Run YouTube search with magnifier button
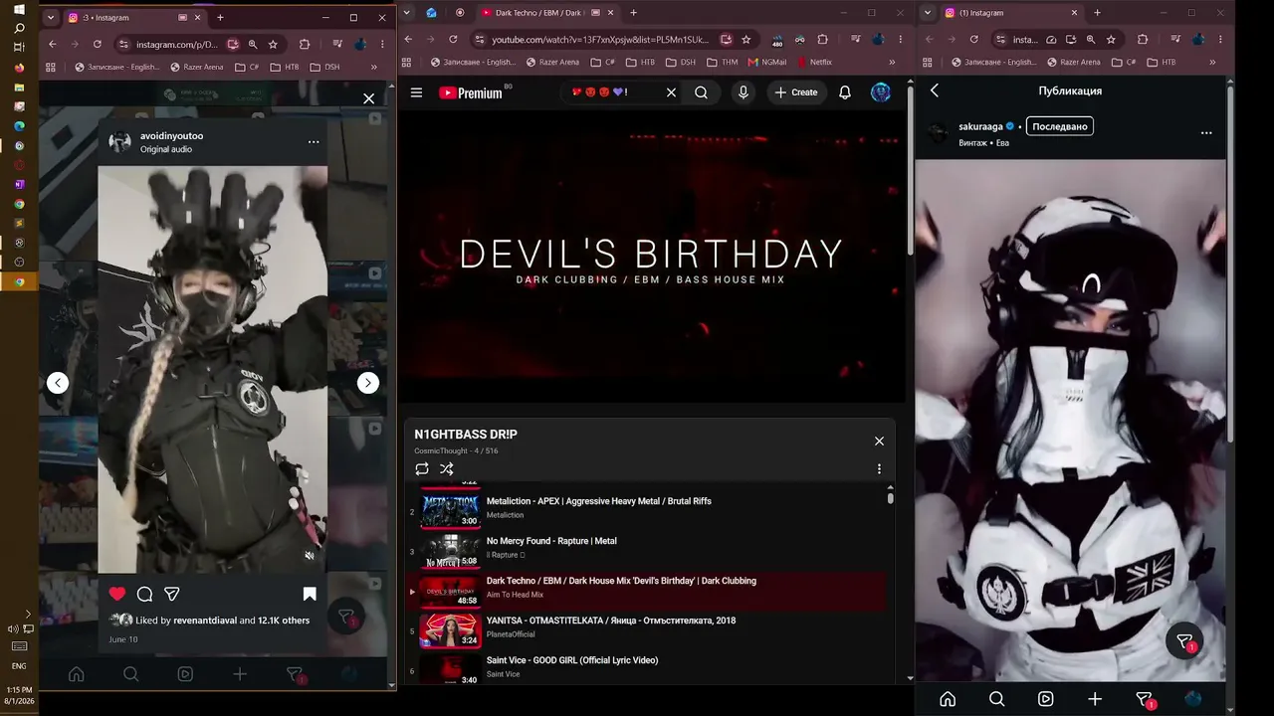Image resolution: width=1274 pixels, height=716 pixels. [x=701, y=92]
